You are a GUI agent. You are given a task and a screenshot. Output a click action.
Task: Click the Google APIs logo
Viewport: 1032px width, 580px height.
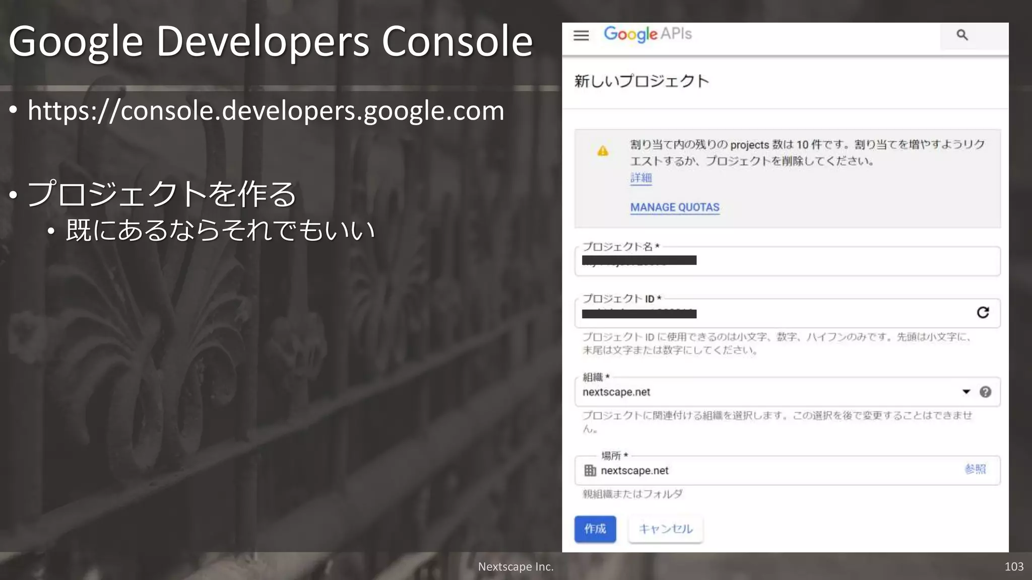[x=648, y=34]
